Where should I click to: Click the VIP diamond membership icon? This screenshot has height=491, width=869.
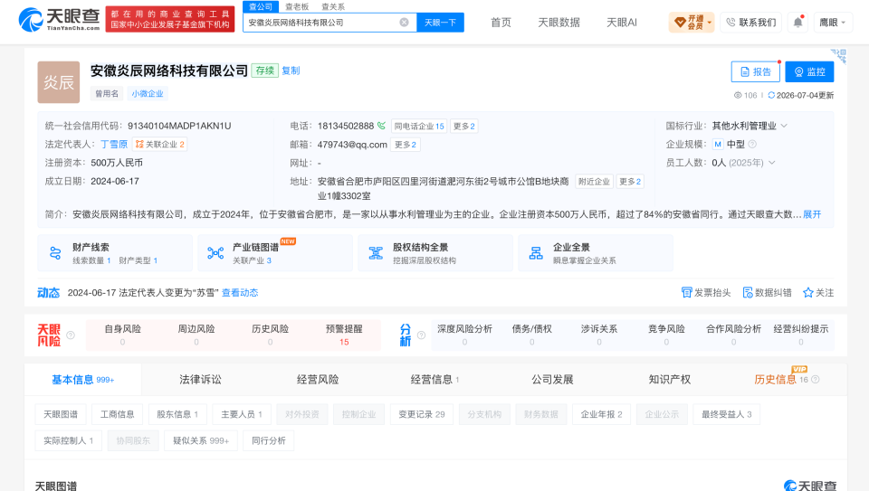pyautogui.click(x=680, y=22)
